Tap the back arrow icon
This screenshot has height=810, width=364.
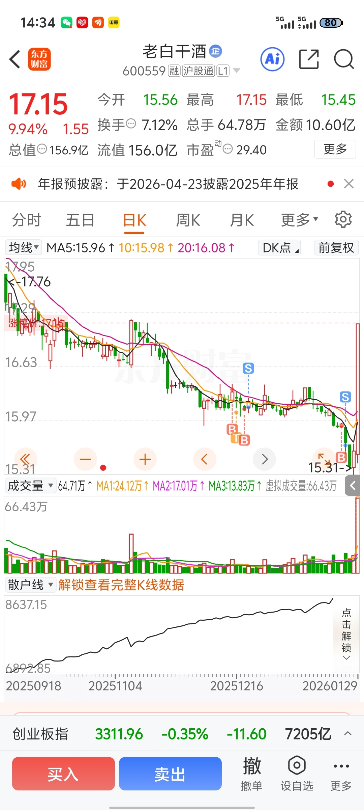[x=15, y=59]
